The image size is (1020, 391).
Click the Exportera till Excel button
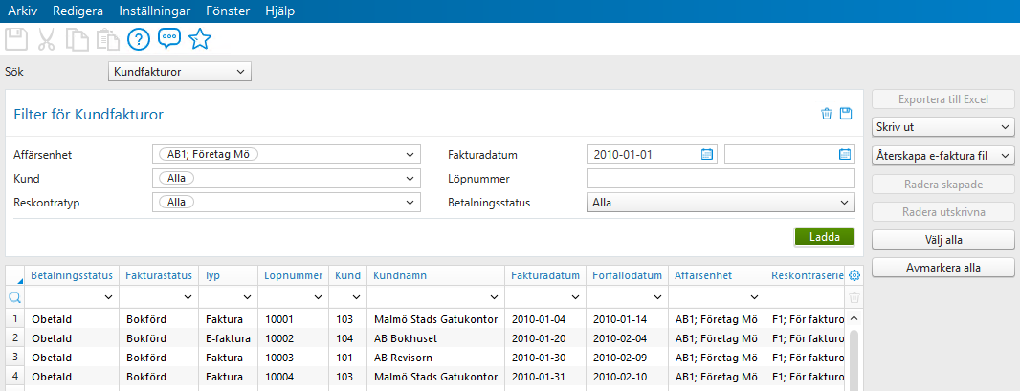tap(942, 99)
